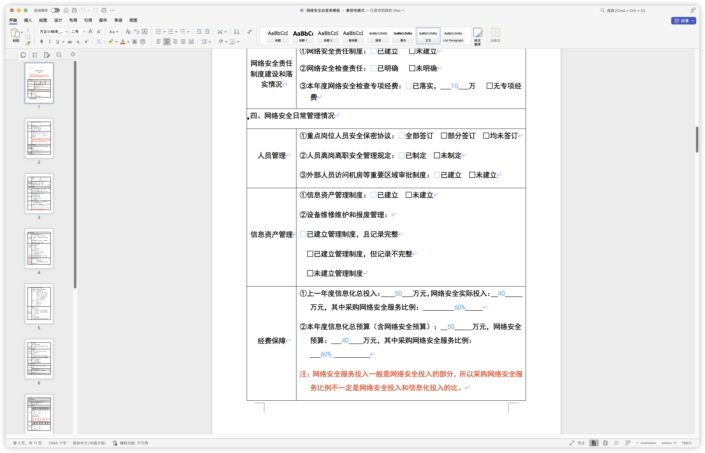Image resolution: width=705 pixels, height=453 pixels.
Task: Open the font name dropdown
Action: coord(66,32)
